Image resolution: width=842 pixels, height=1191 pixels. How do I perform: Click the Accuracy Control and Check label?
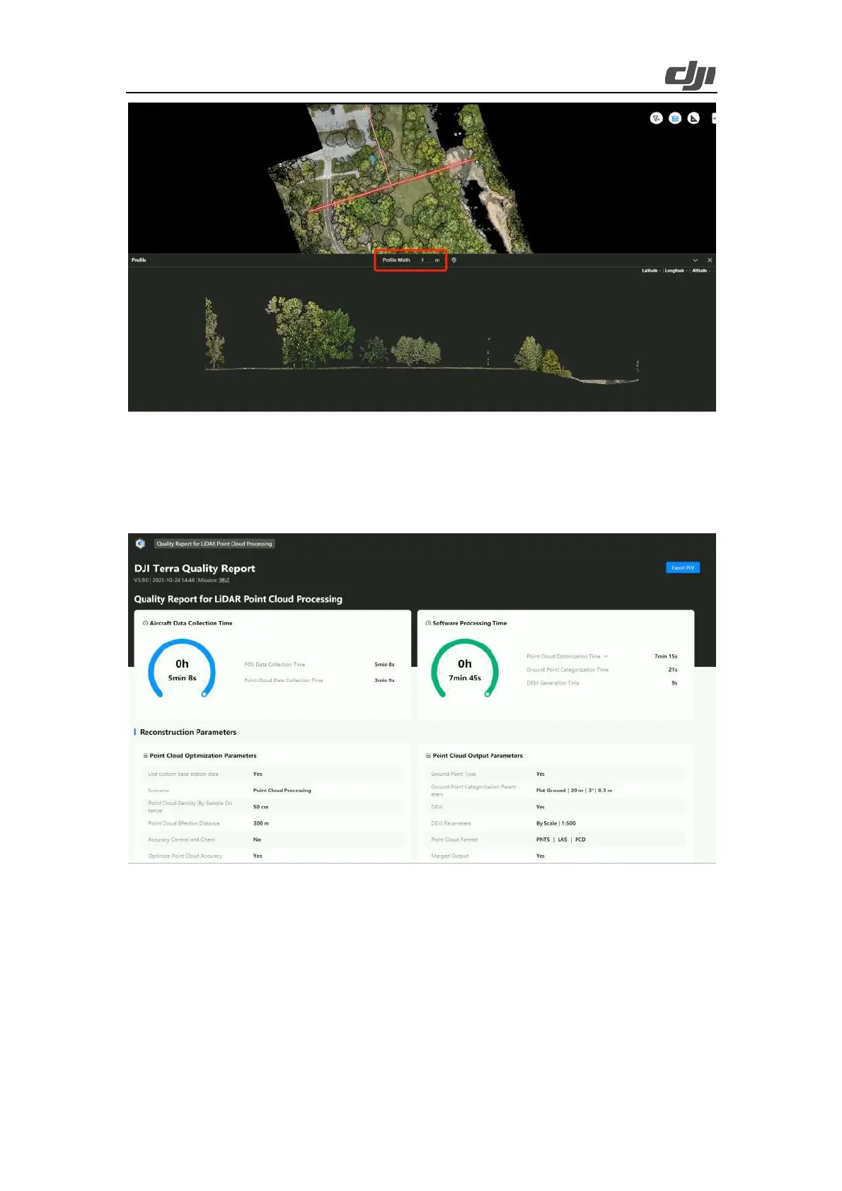(182, 839)
